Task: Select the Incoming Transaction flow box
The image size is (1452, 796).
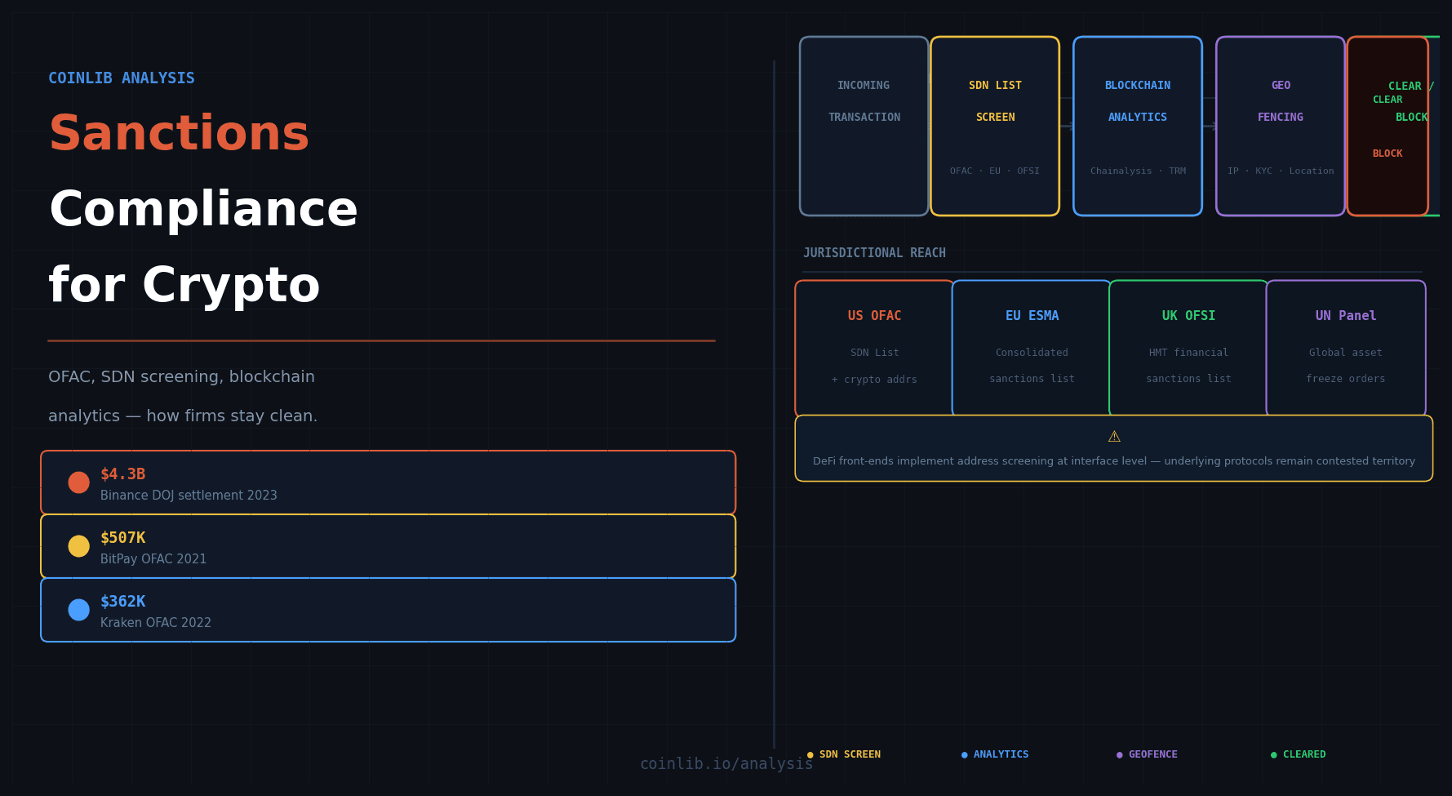Action: click(x=864, y=126)
